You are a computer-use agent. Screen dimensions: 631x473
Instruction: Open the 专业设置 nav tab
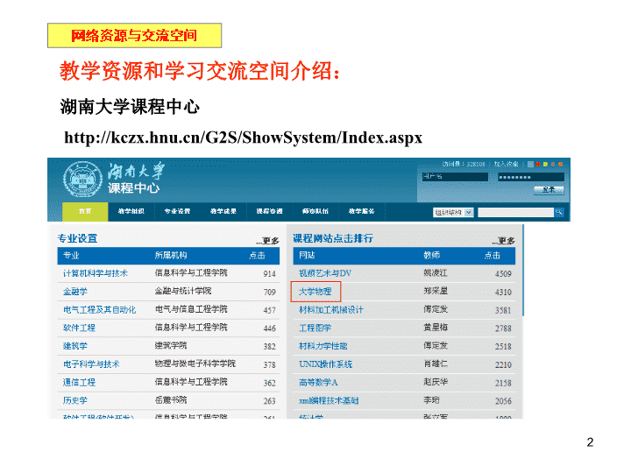pos(177,212)
